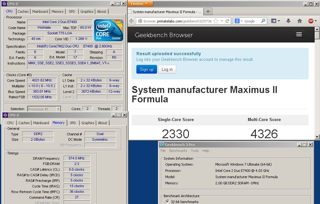Select 32-bit benchmarks radio button
This screenshot has width=320, height=204.
(168, 202)
